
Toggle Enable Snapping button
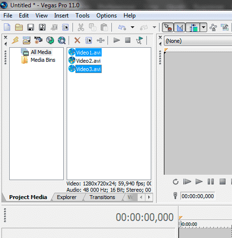point(168,27)
